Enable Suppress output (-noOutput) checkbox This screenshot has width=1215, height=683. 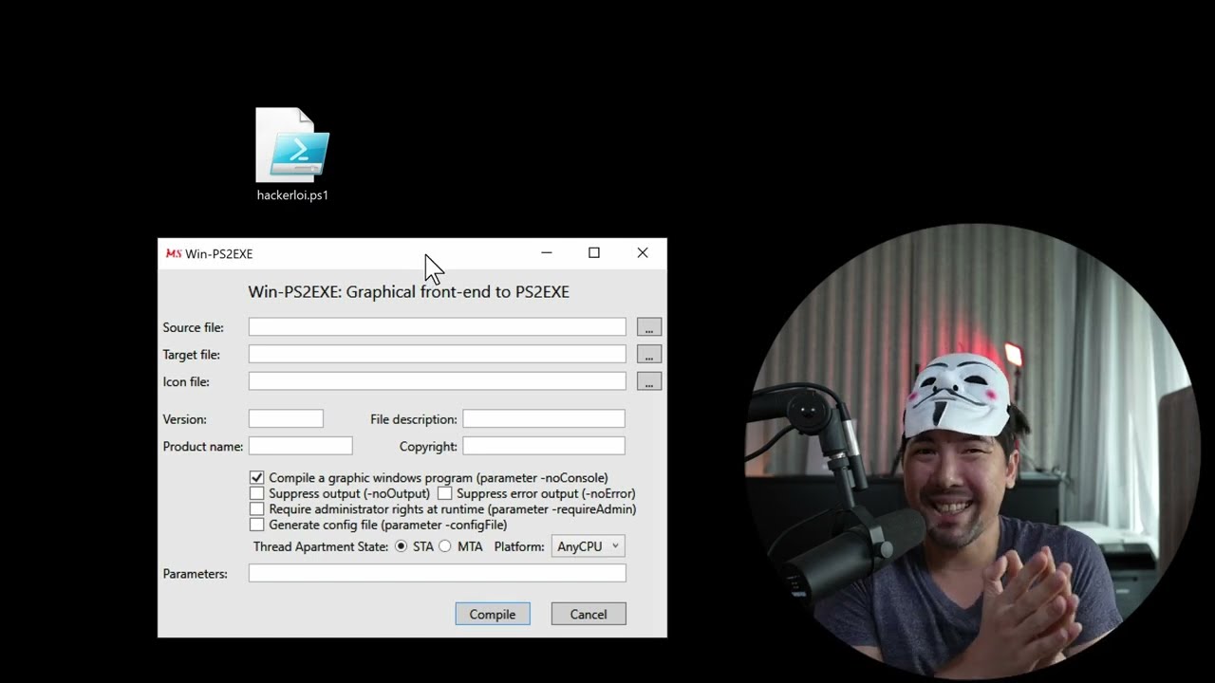pos(257,493)
